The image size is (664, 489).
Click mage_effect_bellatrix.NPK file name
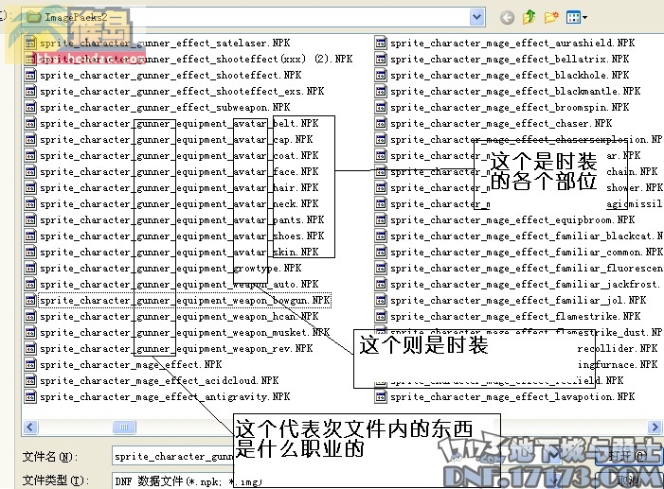coord(510,59)
